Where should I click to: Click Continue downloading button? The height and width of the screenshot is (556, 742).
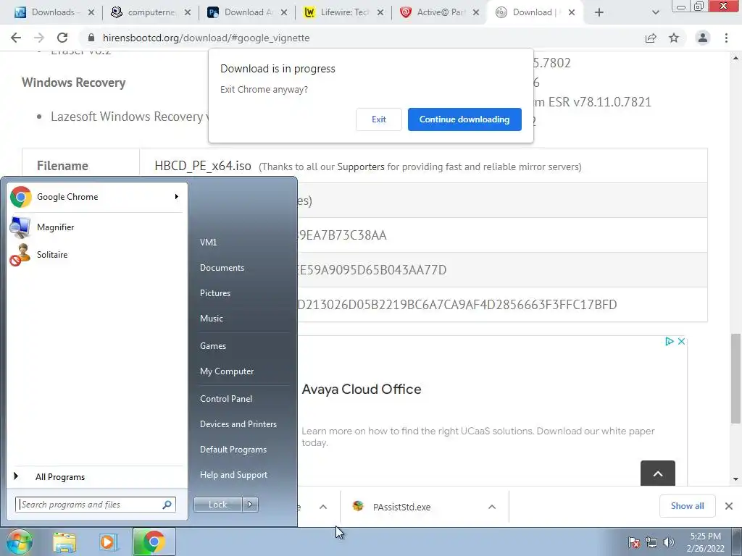[x=464, y=119]
